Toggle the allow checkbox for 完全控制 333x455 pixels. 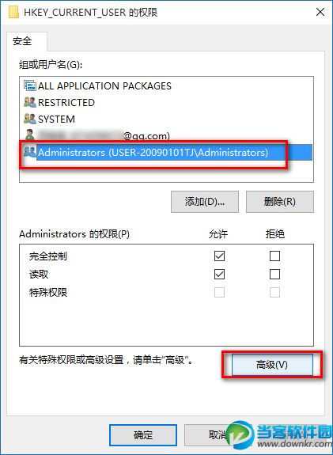click(219, 256)
